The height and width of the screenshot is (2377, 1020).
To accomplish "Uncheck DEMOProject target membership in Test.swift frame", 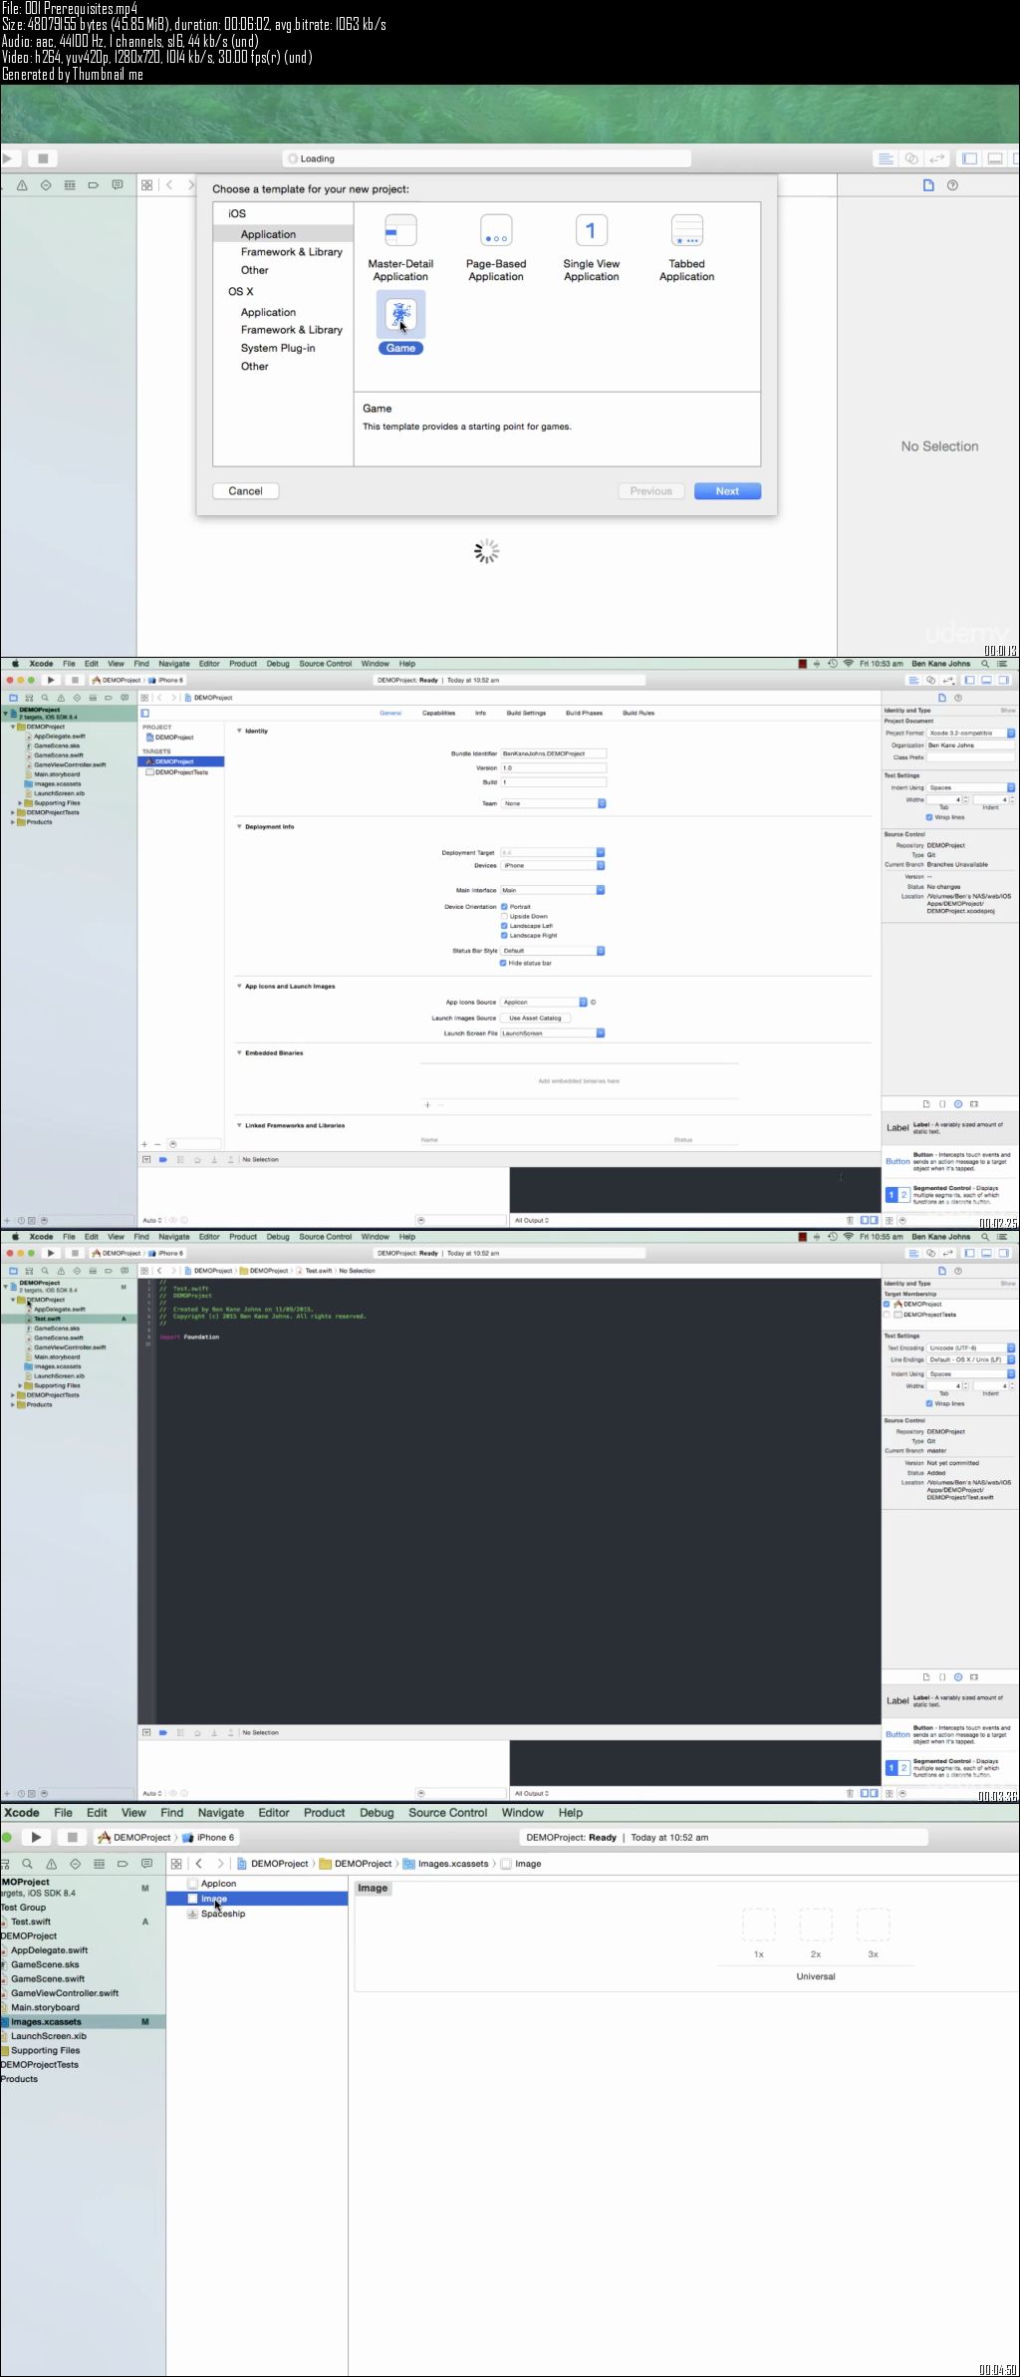I will click(887, 1304).
